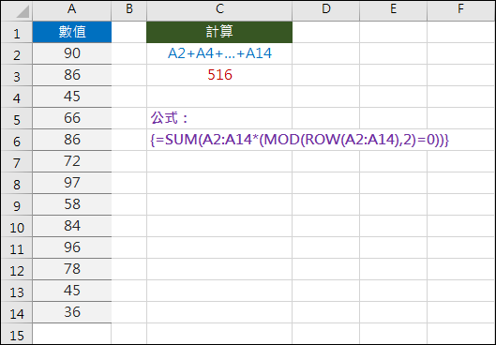Select row 8 header

[17, 184]
